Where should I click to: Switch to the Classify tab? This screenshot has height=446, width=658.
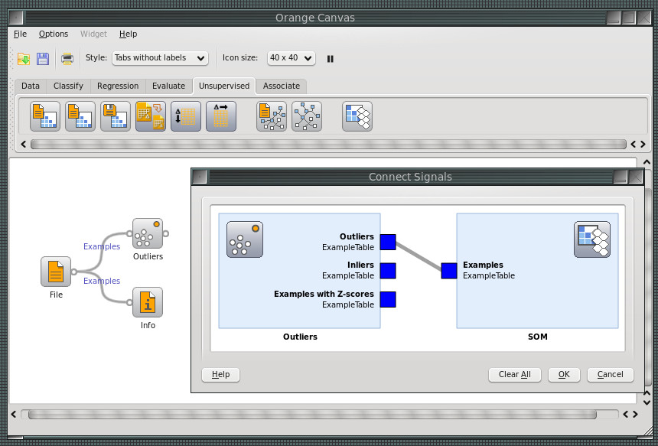tap(68, 86)
